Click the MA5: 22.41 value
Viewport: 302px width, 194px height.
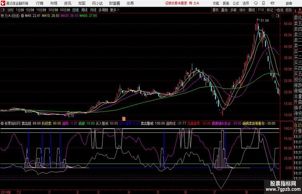click(x=33, y=16)
